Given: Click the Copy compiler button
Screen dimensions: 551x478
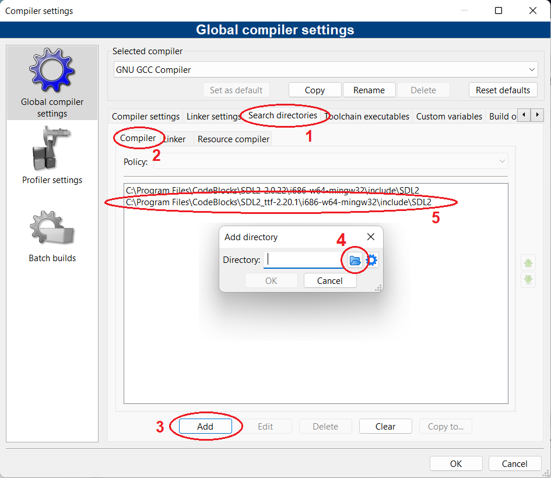Looking at the screenshot, I should (315, 90).
